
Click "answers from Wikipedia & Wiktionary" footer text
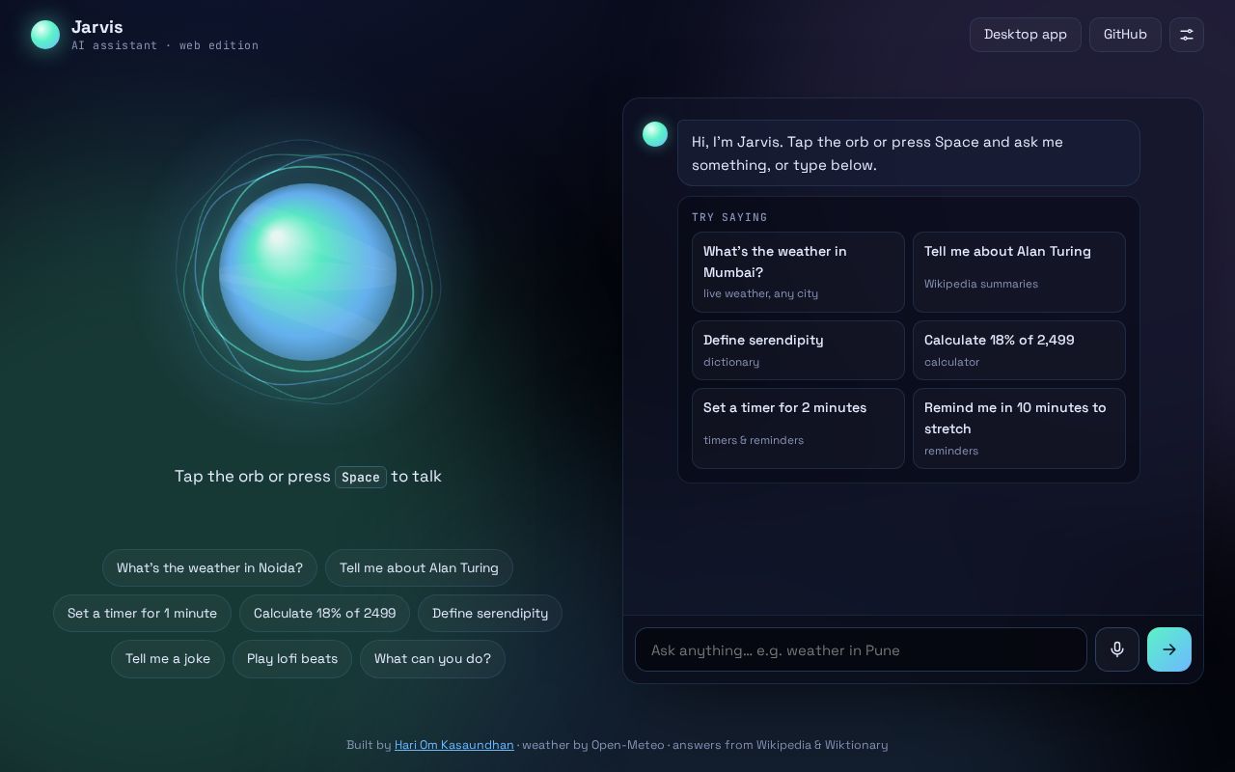pos(780,745)
